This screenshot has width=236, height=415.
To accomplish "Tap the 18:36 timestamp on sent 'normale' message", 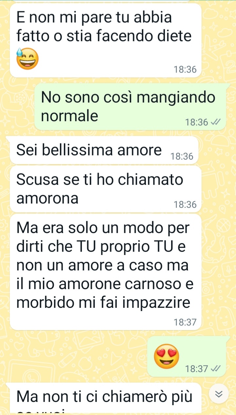I will pyautogui.click(x=197, y=123).
